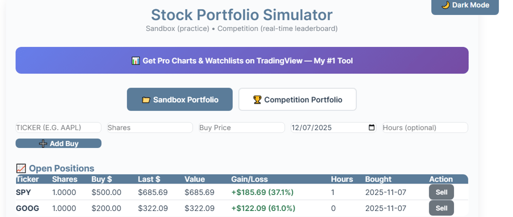Click the folder icon on Sandbox Portfolio
Viewport: 513px width, 217px height.
point(146,100)
